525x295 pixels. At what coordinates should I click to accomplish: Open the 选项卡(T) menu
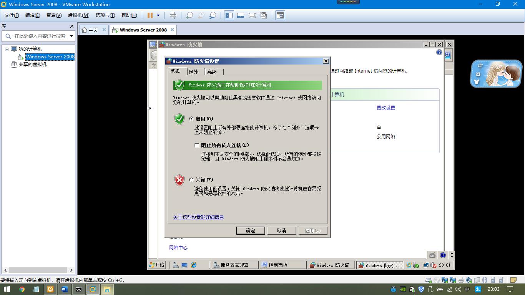(x=105, y=15)
